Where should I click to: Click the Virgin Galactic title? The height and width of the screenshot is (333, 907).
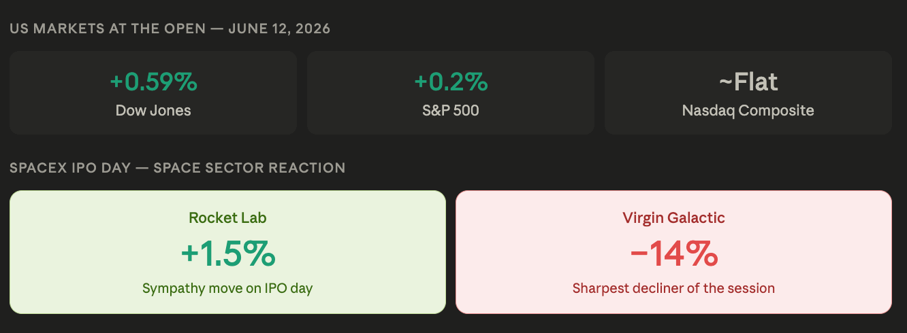click(673, 218)
